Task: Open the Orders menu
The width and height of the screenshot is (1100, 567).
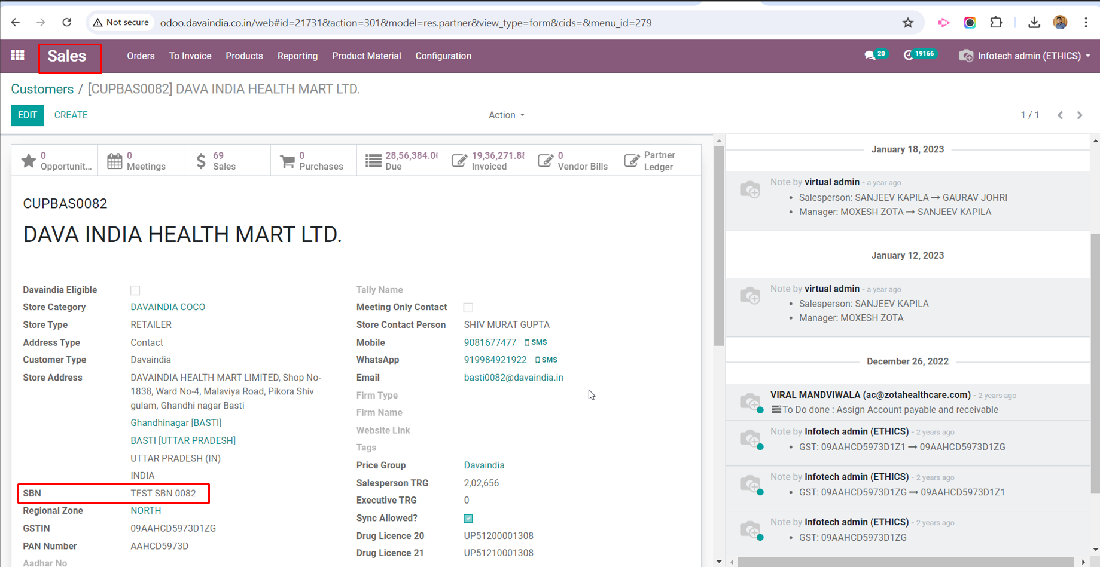Action: (141, 56)
